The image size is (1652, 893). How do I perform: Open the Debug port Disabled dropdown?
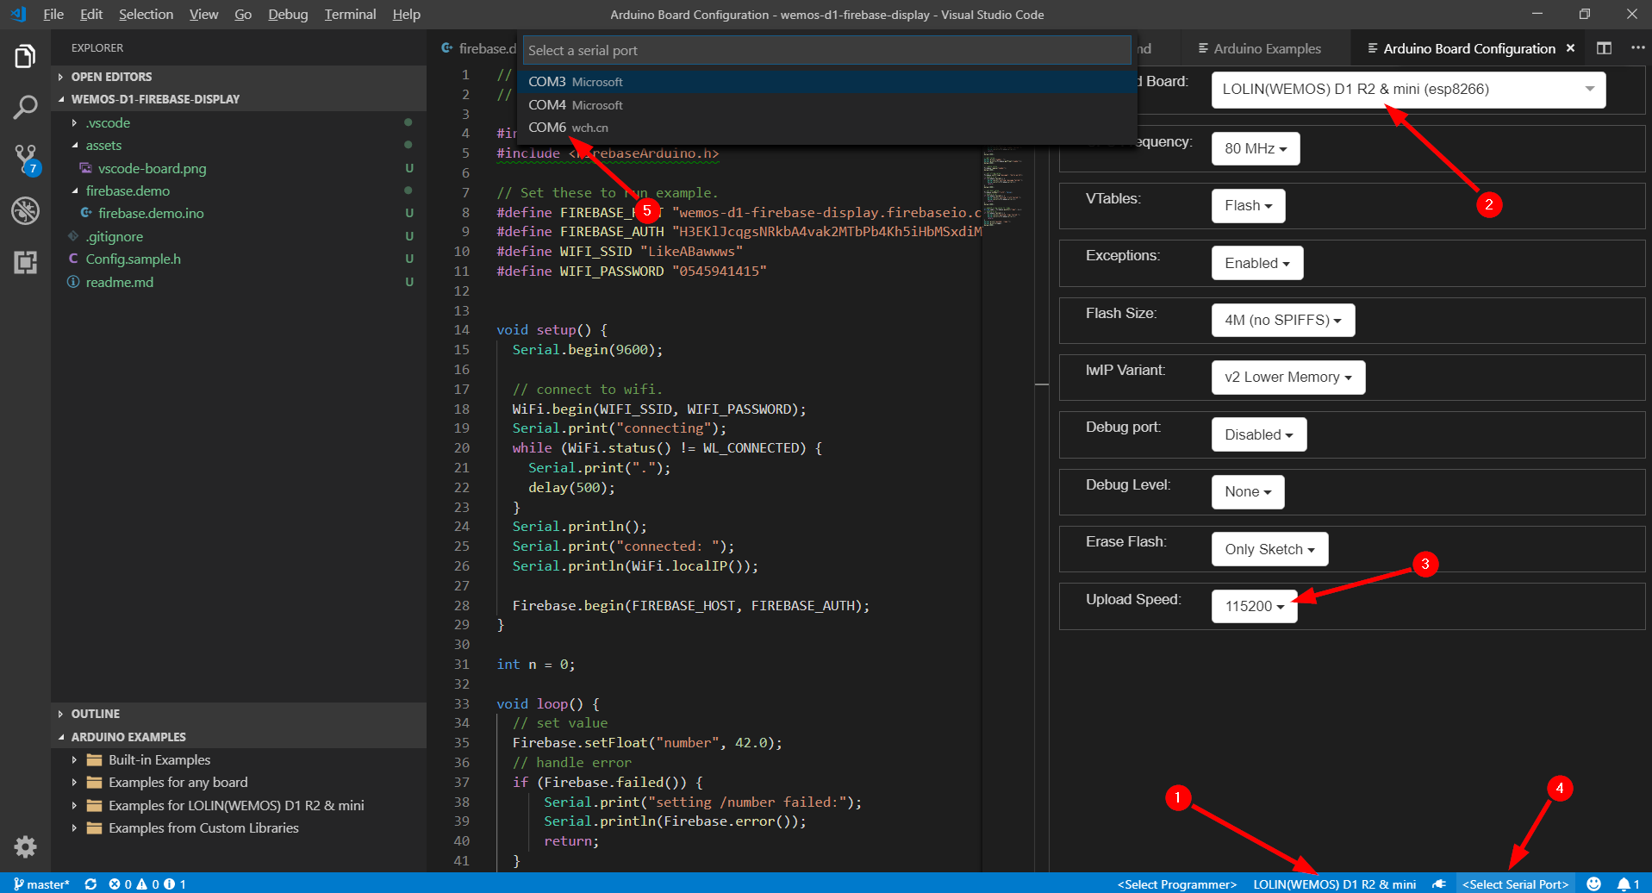click(1259, 434)
